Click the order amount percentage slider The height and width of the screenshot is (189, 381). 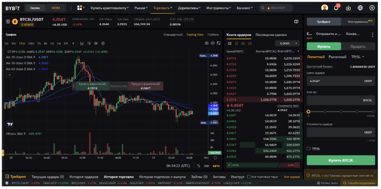(x=340, y=111)
